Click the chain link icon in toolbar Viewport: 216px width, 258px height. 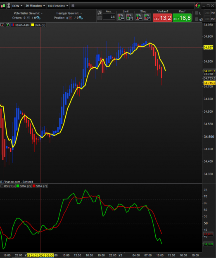point(9,6)
